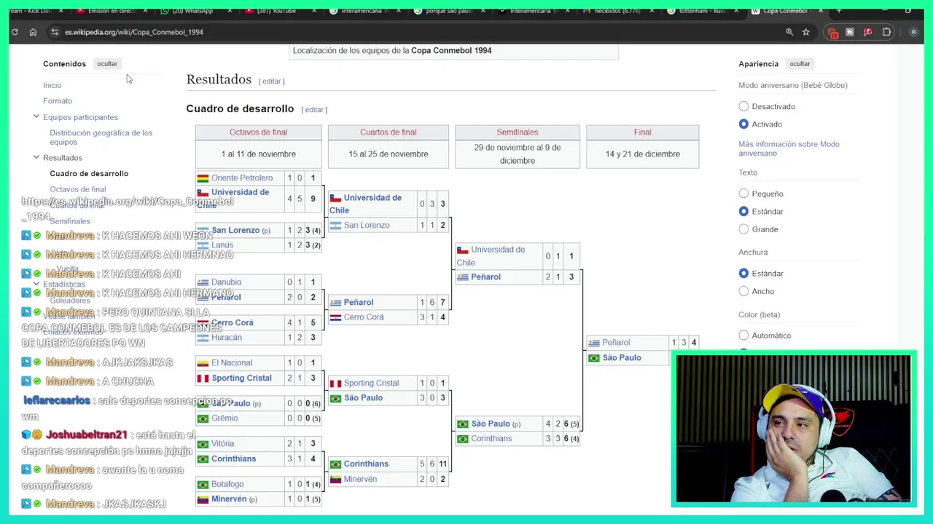Click the Paraguay flag beside Cerro Corá quarterfinal
Screen dimensions: 933x524
[x=335, y=317]
